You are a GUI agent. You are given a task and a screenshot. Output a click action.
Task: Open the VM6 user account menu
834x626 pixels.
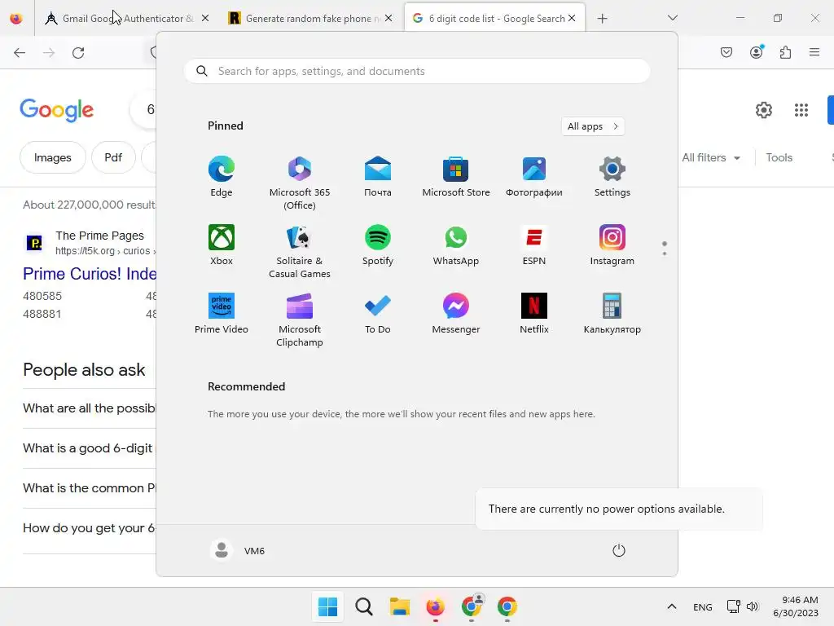[237, 550]
